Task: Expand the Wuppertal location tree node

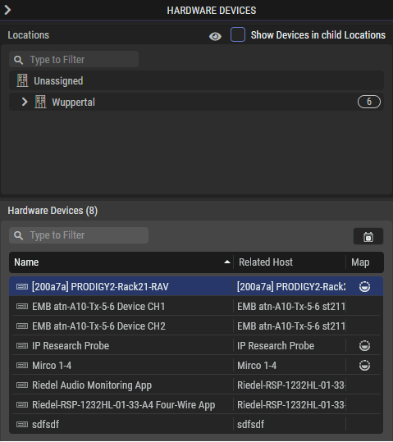Action: coord(25,102)
